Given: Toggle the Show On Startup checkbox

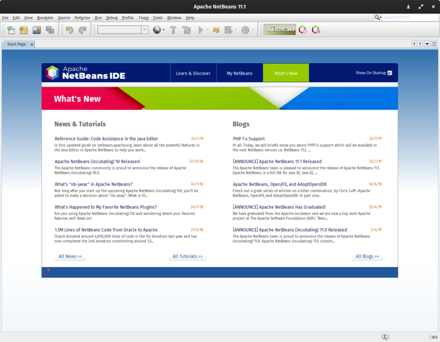Looking at the screenshot, I should tap(390, 73).
